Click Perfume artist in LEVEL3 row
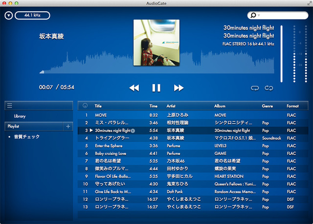The image size is (313, 224). 174,146
